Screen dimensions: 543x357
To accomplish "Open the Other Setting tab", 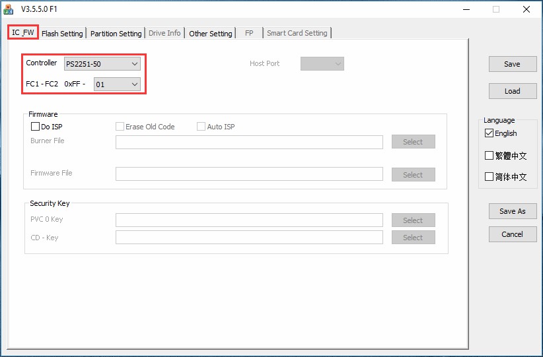I will pos(211,34).
